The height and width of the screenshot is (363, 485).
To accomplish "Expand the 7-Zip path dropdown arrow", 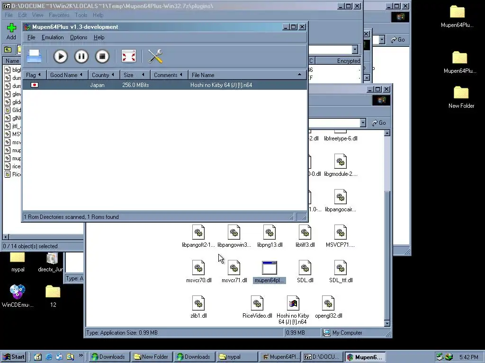I will 355,49.
